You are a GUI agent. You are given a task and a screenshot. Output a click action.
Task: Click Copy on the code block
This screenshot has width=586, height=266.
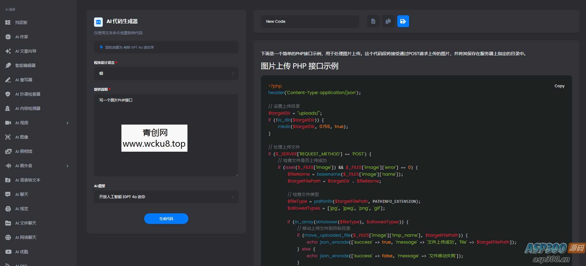(x=559, y=86)
